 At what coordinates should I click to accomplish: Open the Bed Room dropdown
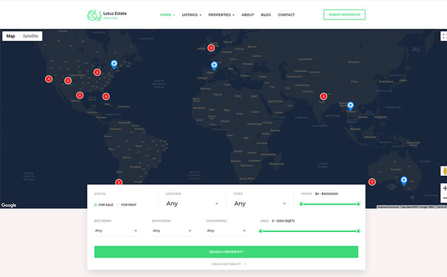pyautogui.click(x=116, y=231)
